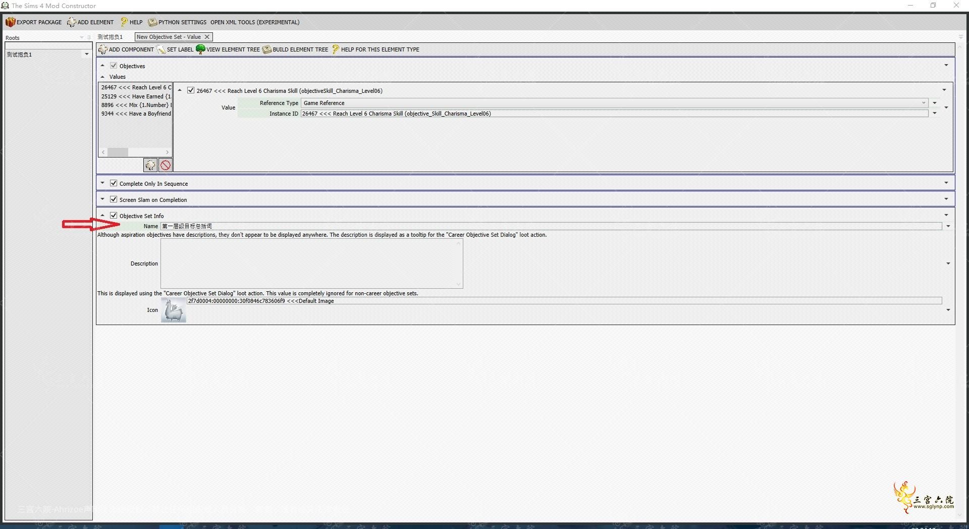969x529 pixels.
Task: Open the Objectives section options arrow
Action: [x=946, y=65]
